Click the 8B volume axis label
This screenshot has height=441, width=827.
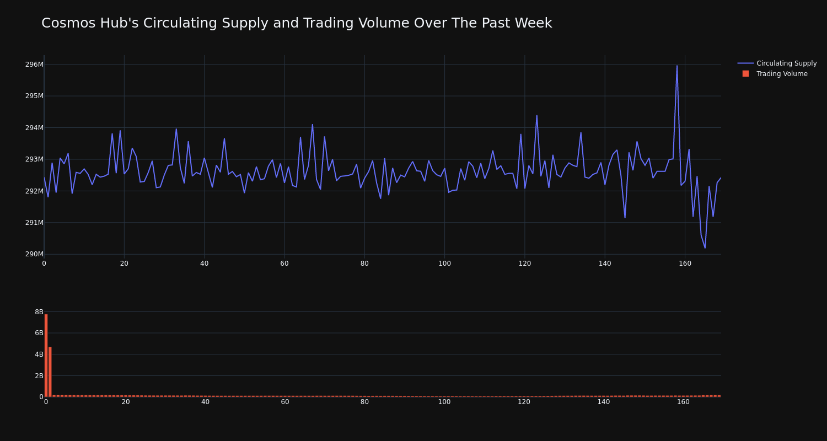[39, 312]
